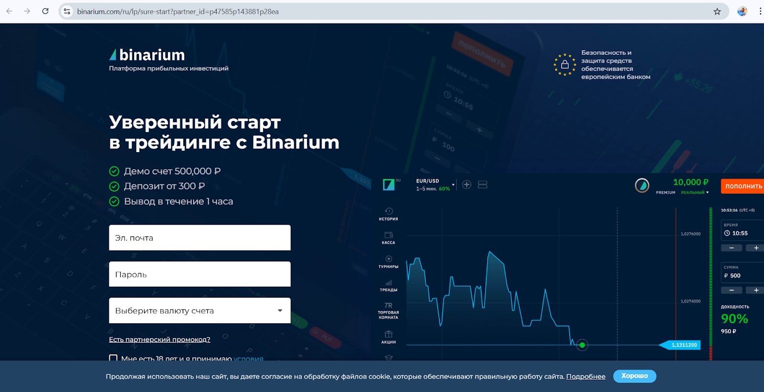Open Тренды in trading sidebar
The height and width of the screenshot is (392, 764).
pos(389,286)
